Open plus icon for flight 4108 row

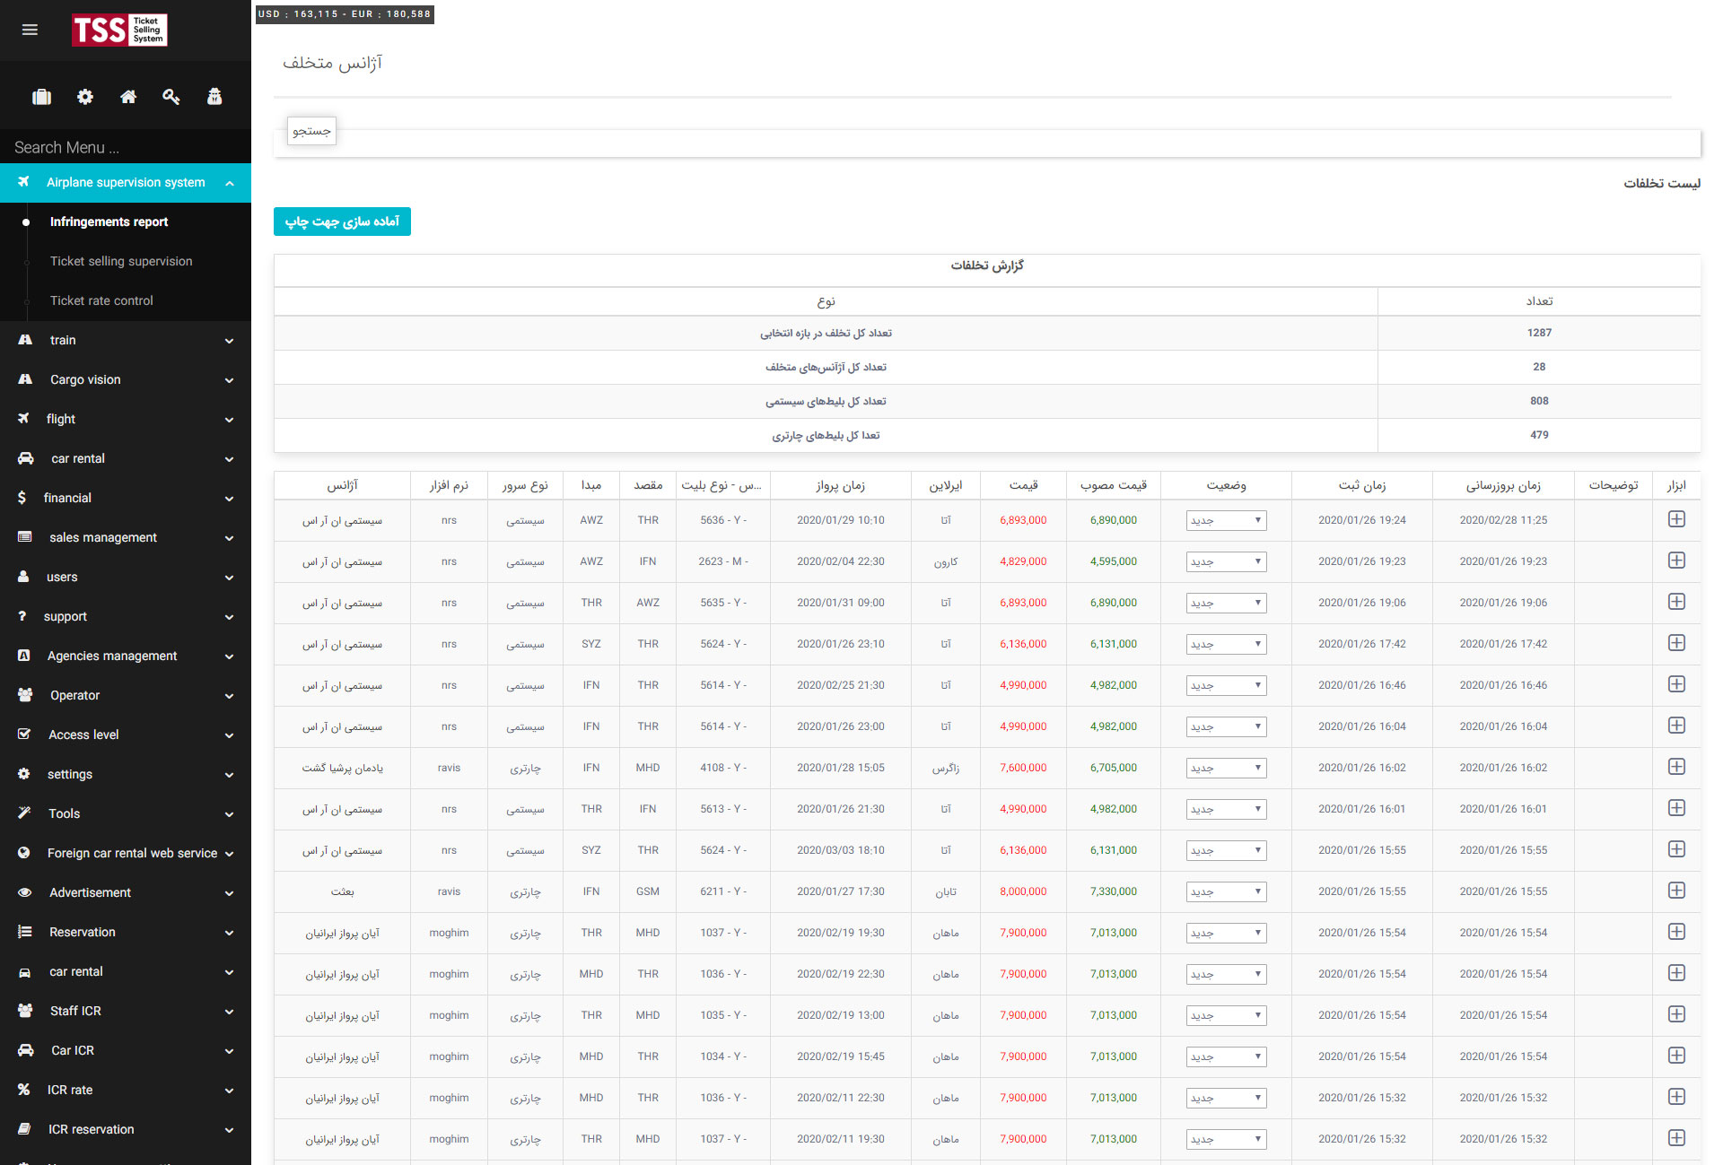pyautogui.click(x=1675, y=767)
